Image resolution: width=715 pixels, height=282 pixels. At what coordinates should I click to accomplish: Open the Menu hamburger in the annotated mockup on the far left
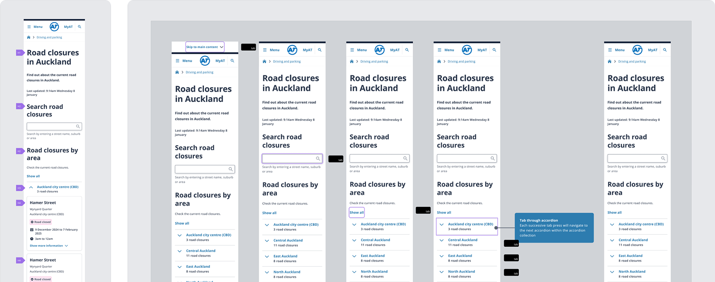point(29,27)
